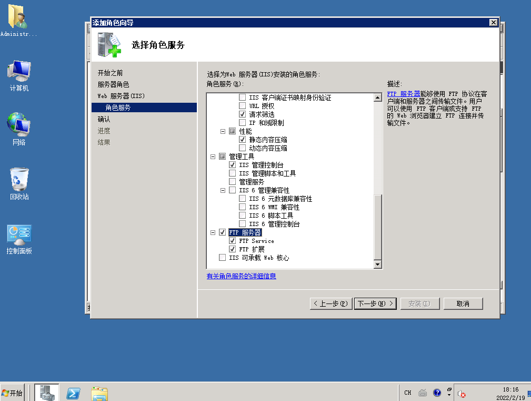Click the 上一步 back button
Image resolution: width=531 pixels, height=401 pixels.
coord(331,304)
